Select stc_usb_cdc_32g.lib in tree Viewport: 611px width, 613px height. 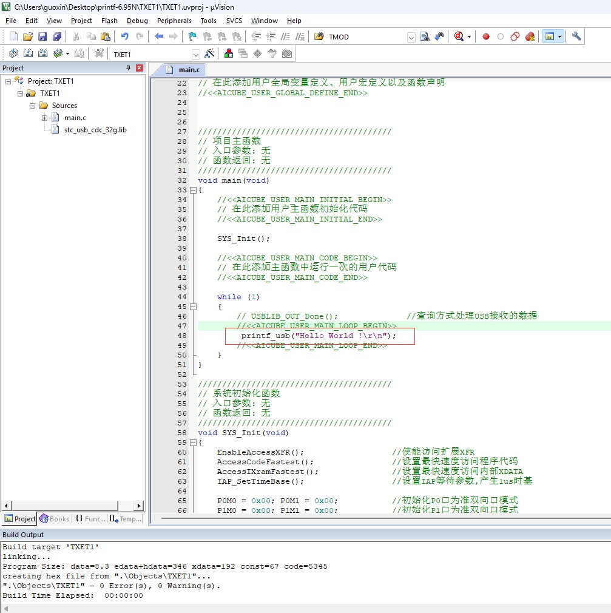click(95, 130)
